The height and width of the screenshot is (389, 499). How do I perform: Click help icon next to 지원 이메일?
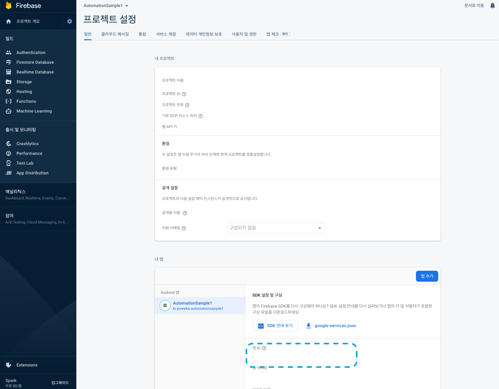(184, 228)
